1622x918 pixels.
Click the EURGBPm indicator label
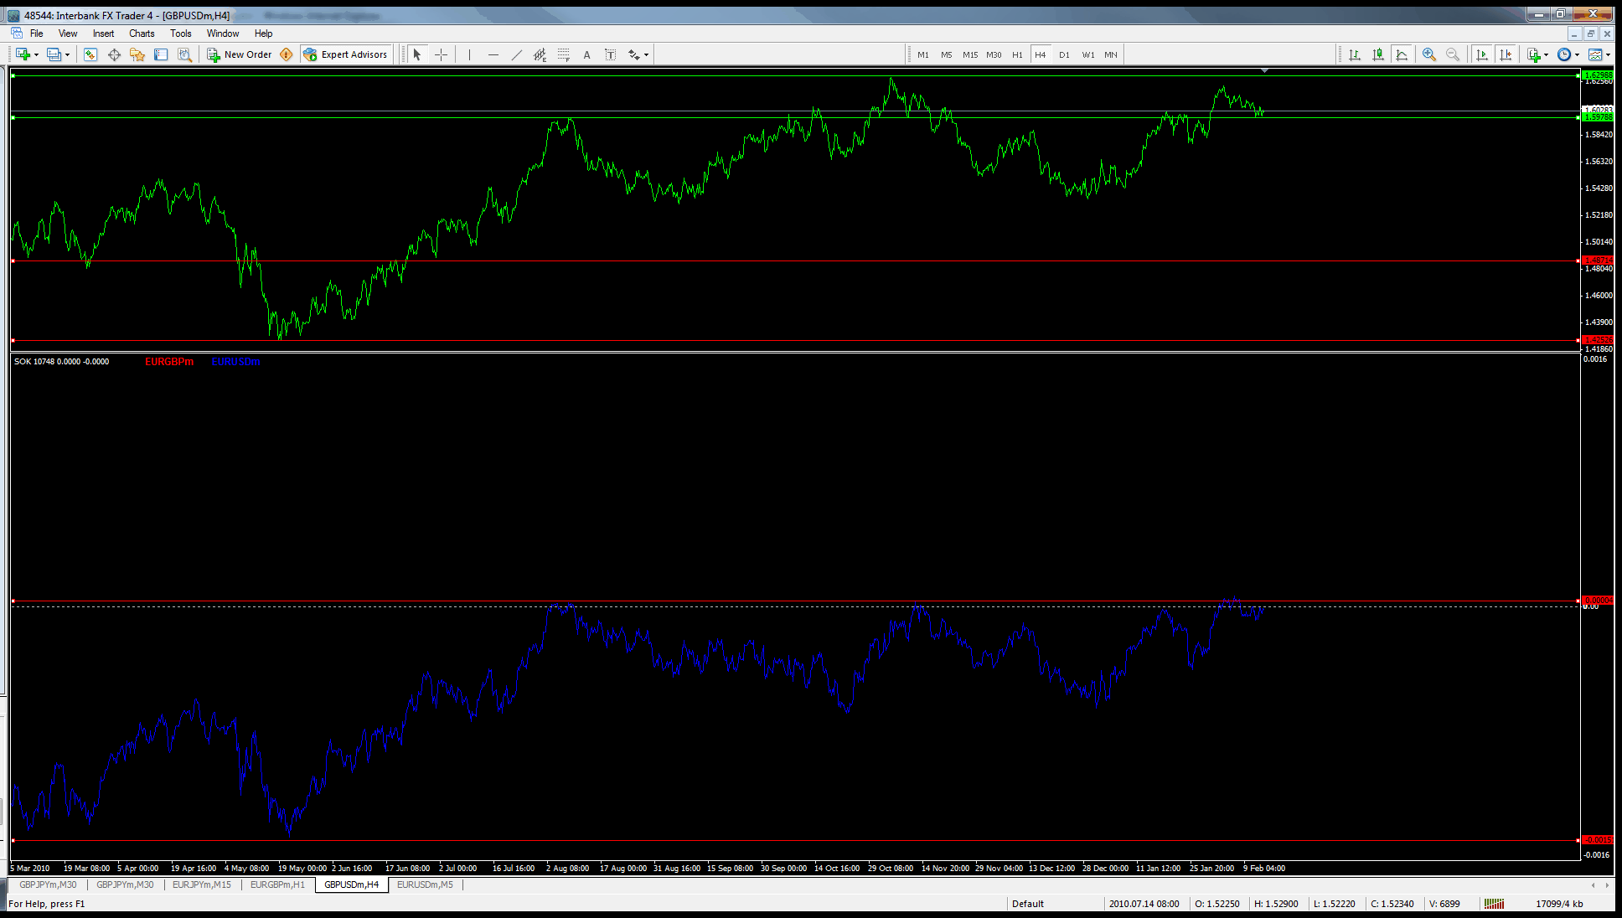pyautogui.click(x=169, y=362)
